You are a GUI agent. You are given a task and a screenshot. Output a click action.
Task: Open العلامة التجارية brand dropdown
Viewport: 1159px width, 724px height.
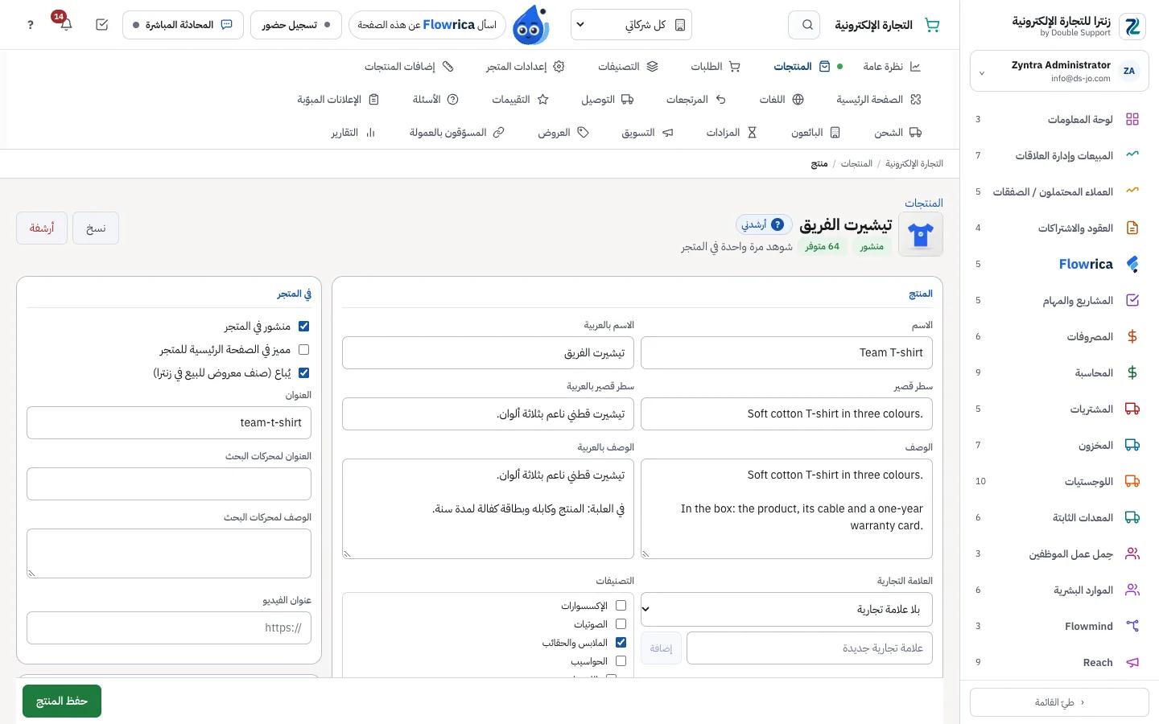click(x=786, y=610)
